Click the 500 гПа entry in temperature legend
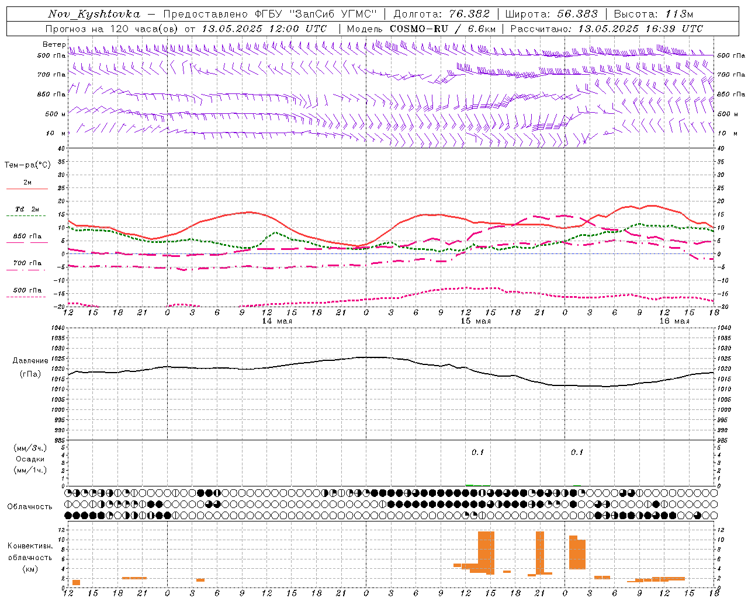Screen dimensions: 748x598 click(27, 290)
